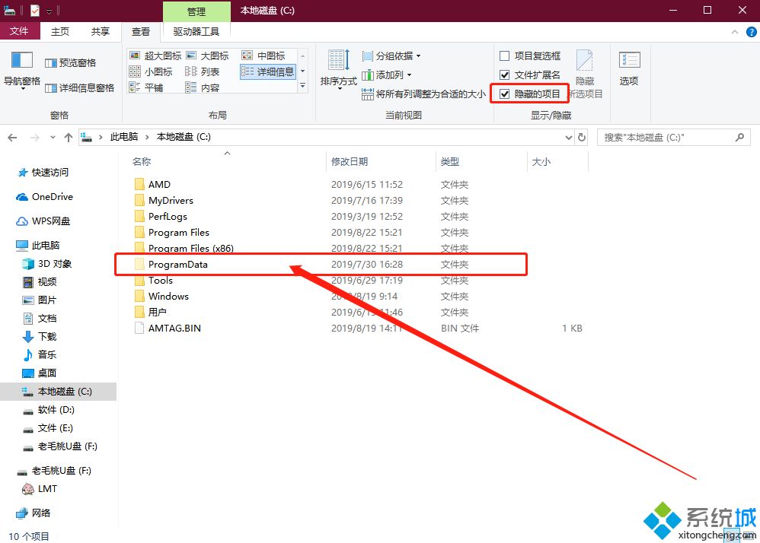Select 平铺 layout option
760x543 pixels.
(146, 87)
